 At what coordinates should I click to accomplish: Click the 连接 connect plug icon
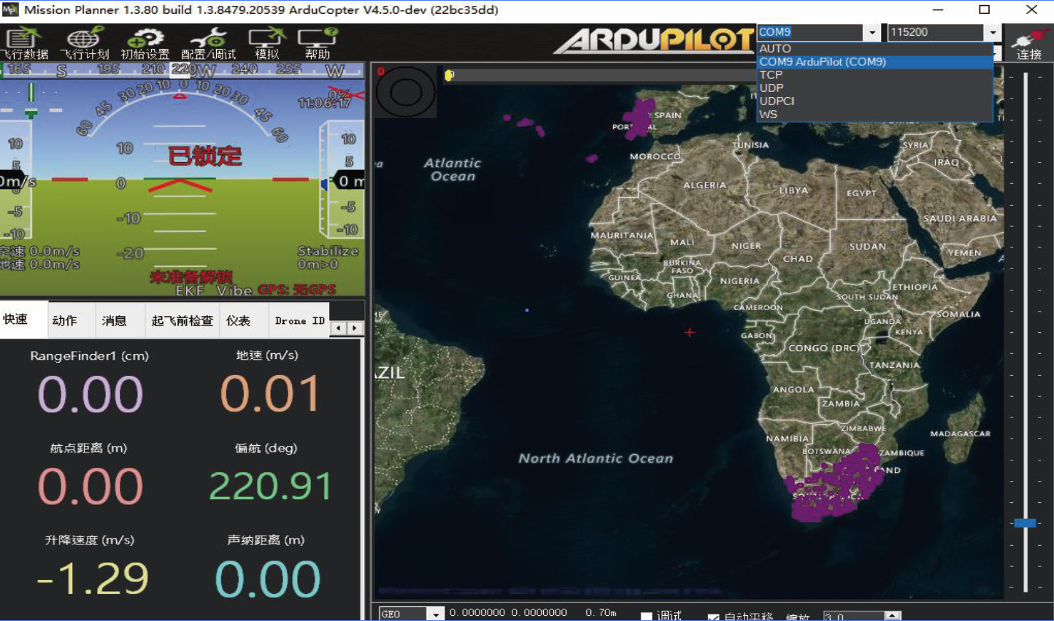point(1029,43)
